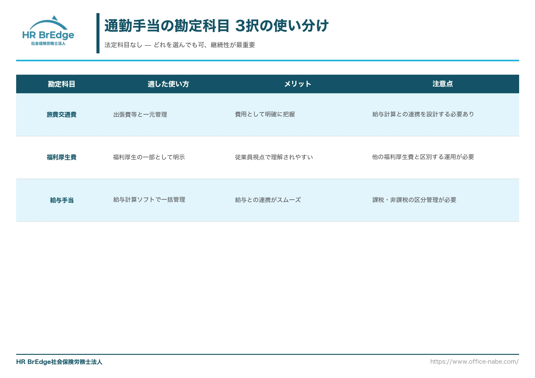Click the subtitle 法定科目なし — どれを選んでも可、継続性が最重要
This screenshot has height=378, width=535.
point(180,45)
